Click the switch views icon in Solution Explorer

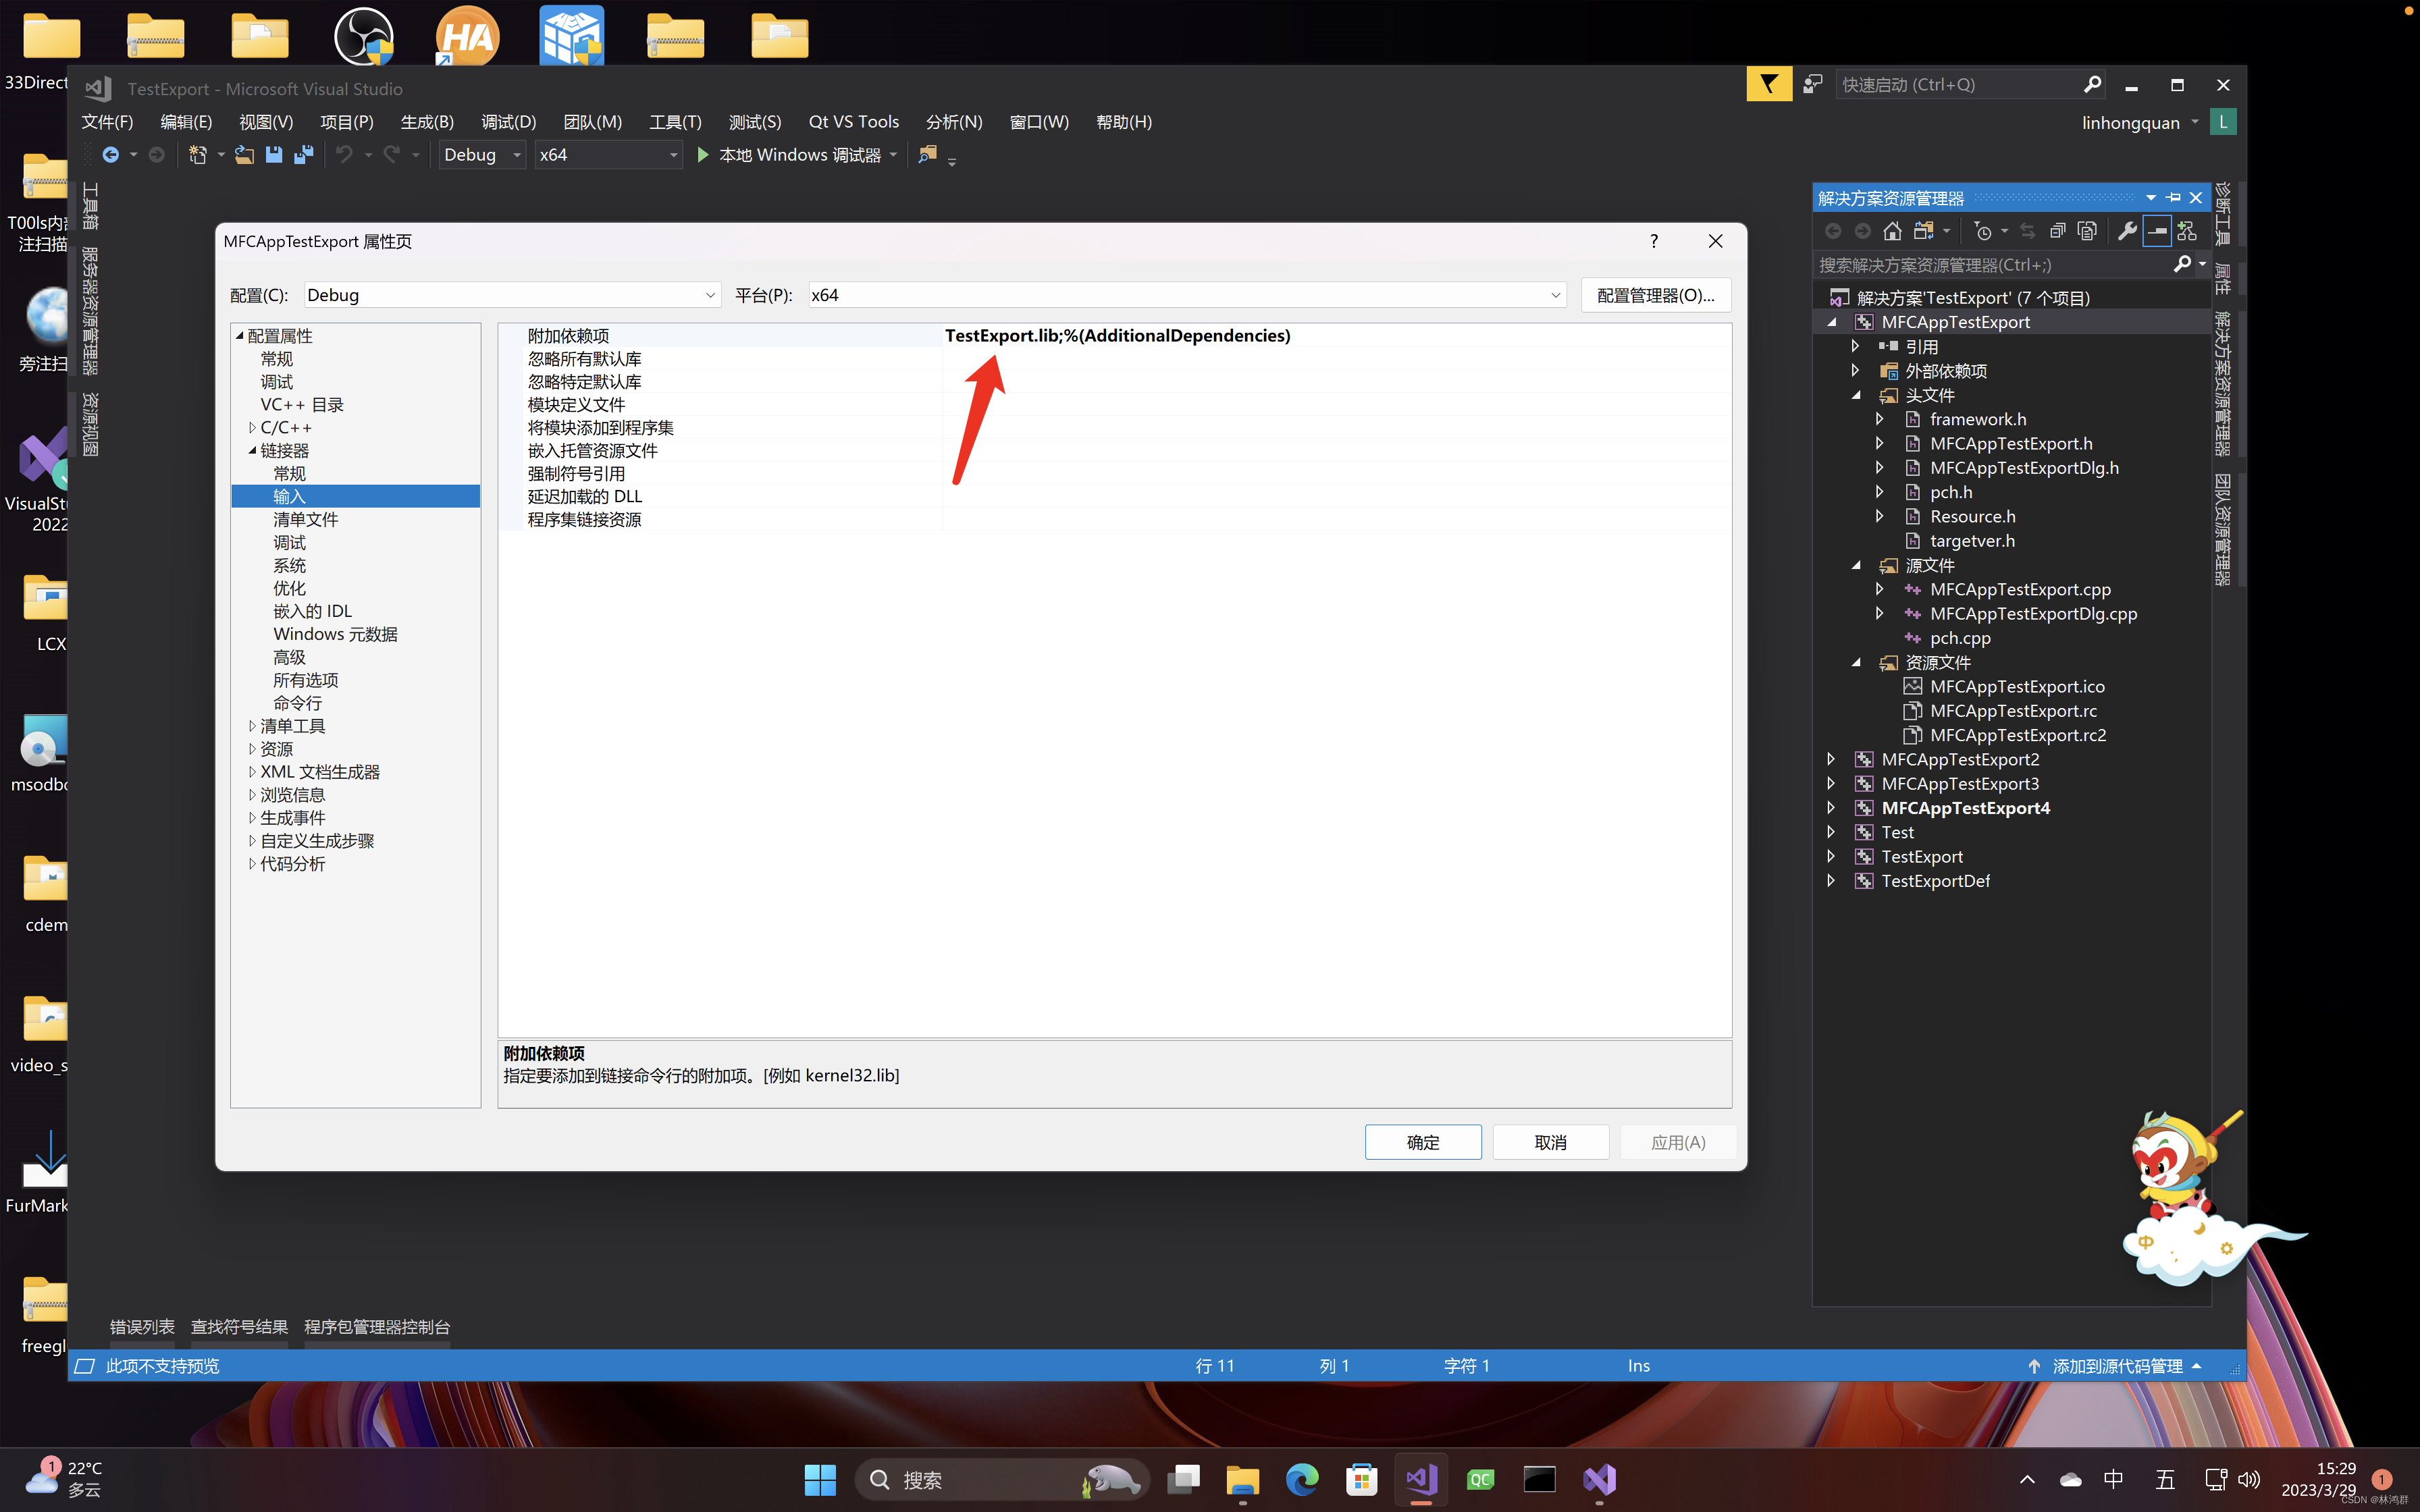click(x=1923, y=231)
